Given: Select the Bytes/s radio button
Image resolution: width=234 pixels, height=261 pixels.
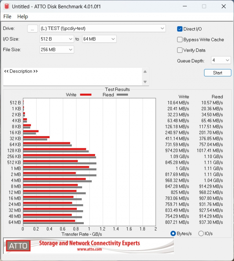Looking at the screenshot, I should pyautogui.click(x=173, y=234).
